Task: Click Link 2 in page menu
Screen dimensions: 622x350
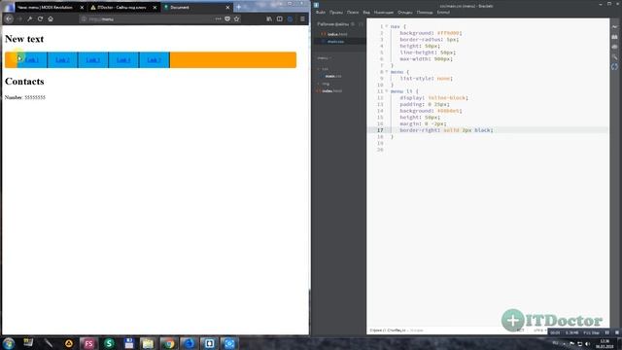Action: pyautogui.click(x=62, y=60)
